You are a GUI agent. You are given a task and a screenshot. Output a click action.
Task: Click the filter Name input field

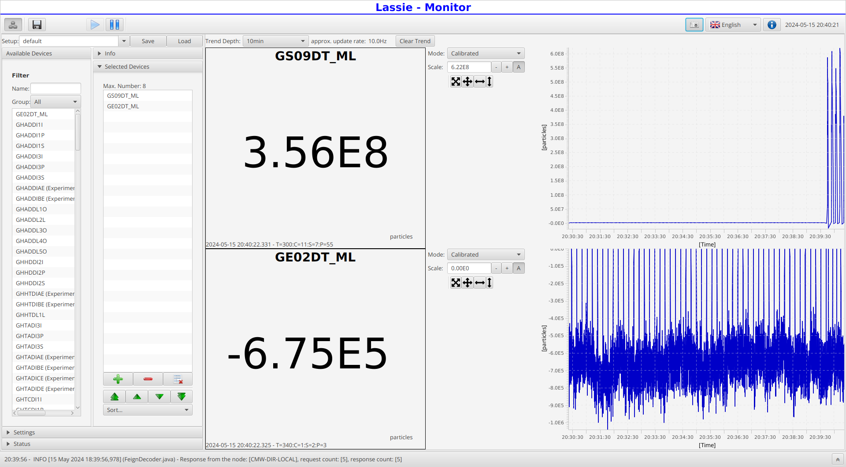point(56,88)
